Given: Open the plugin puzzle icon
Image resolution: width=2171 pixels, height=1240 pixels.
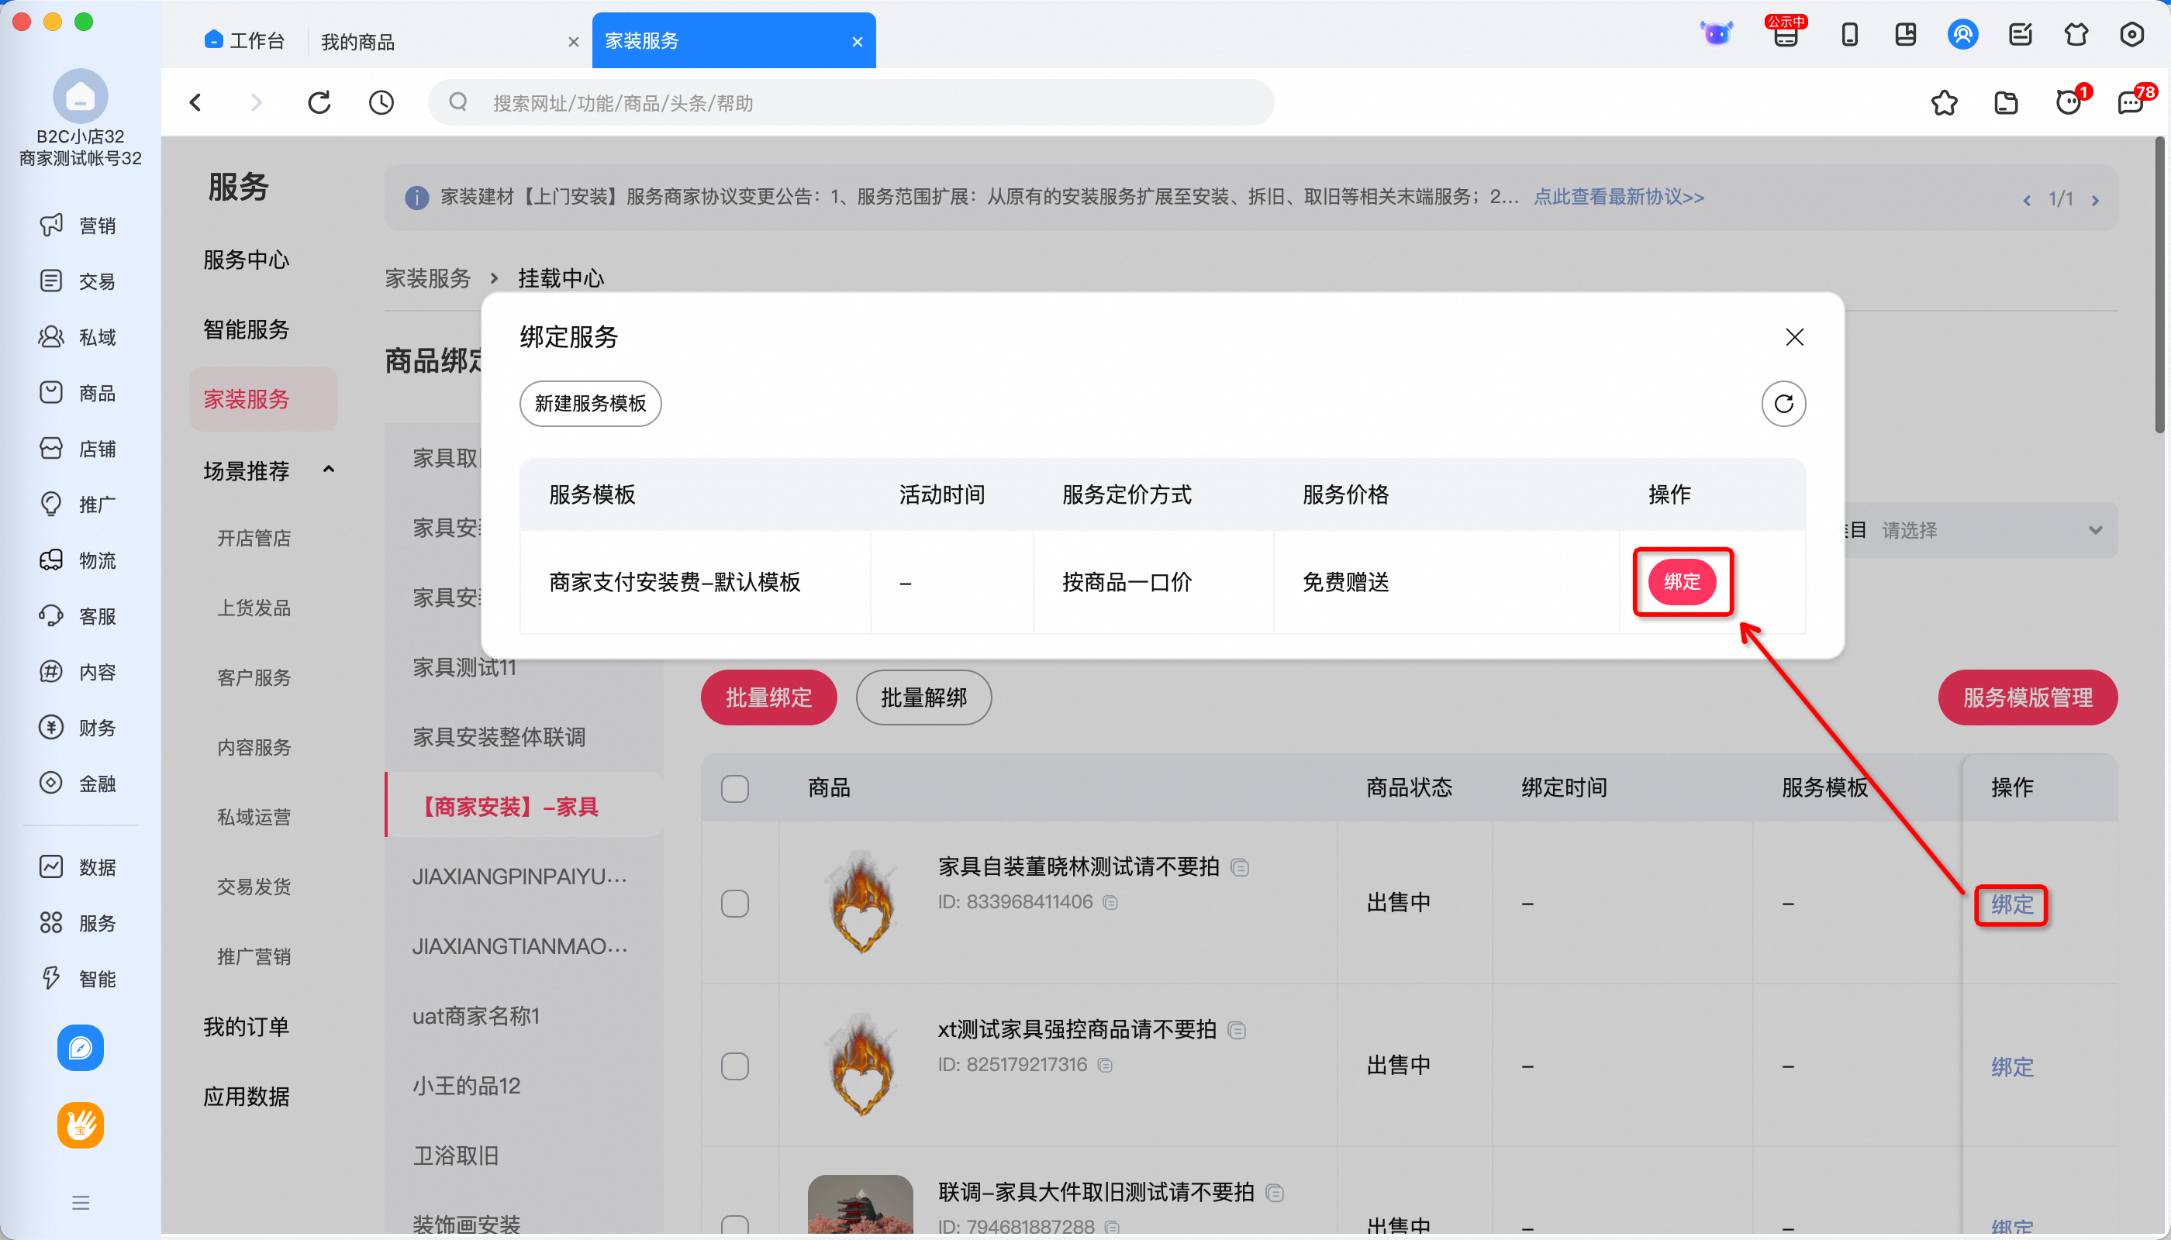Looking at the screenshot, I should [2076, 35].
